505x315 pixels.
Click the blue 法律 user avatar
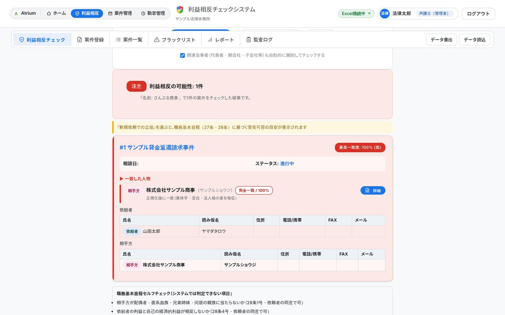click(385, 13)
